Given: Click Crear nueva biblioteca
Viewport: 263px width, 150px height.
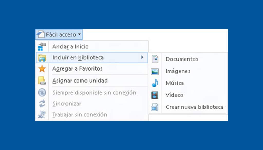Looking at the screenshot, I should pyautogui.click(x=195, y=107).
